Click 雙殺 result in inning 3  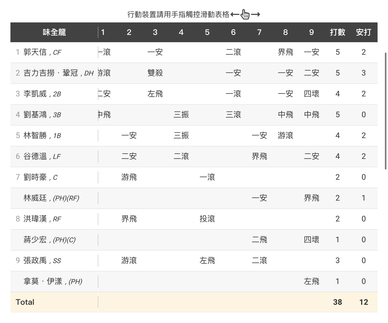click(155, 73)
